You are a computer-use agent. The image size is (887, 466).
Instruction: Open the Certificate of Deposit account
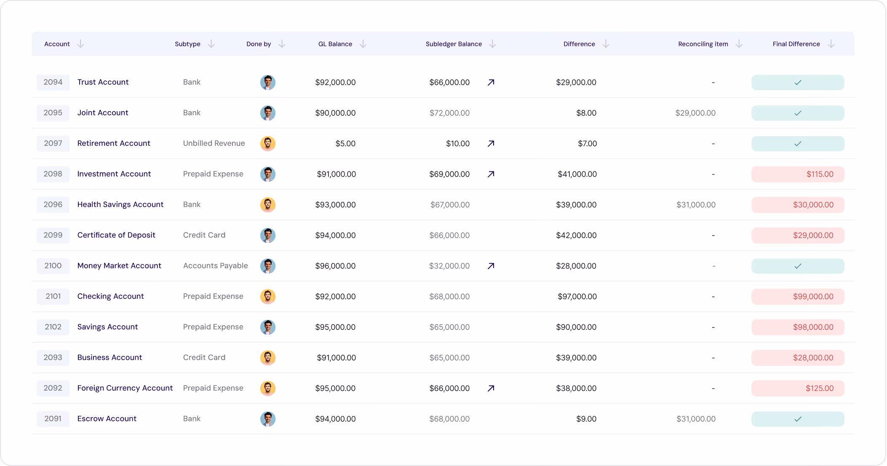tap(116, 235)
